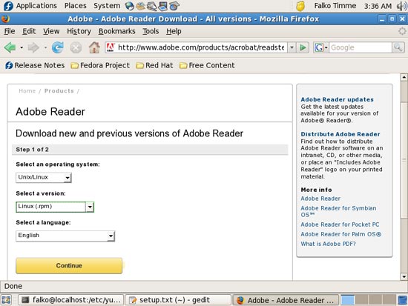Switch to setup.txt gedit window in taskbar
Screen dimensions: 408x306
(178, 300)
